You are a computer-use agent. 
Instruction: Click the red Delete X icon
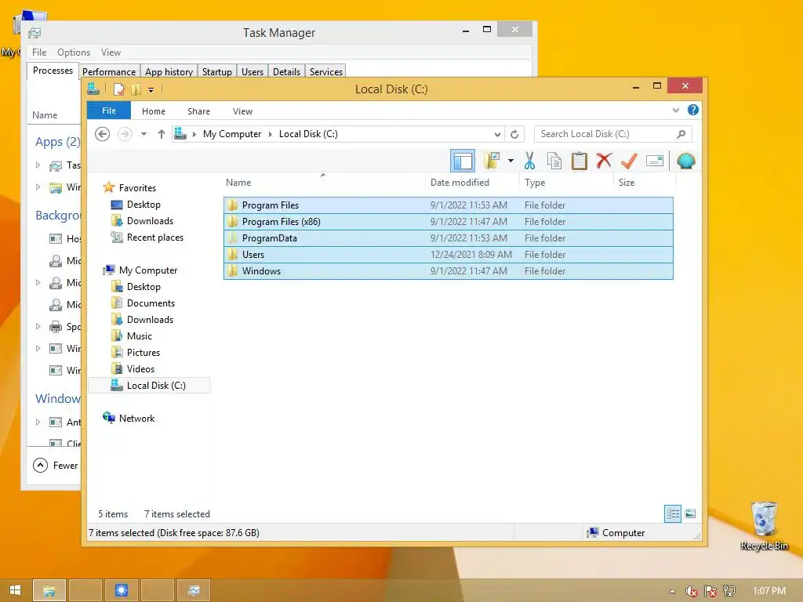pos(605,161)
